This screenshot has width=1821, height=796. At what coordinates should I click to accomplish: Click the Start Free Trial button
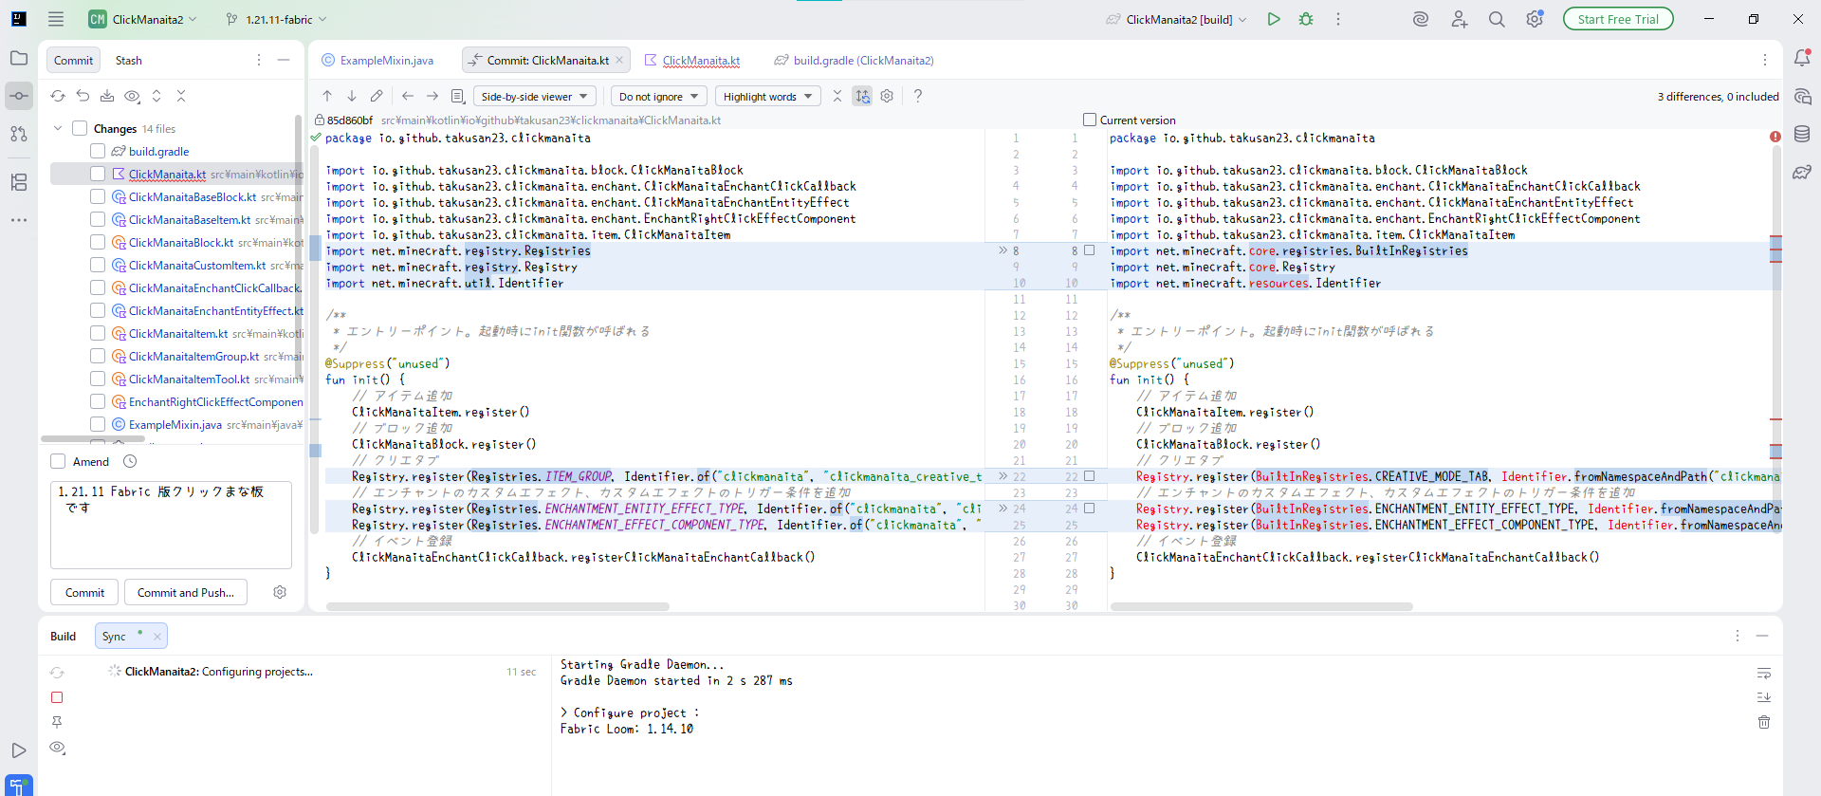pyautogui.click(x=1617, y=19)
